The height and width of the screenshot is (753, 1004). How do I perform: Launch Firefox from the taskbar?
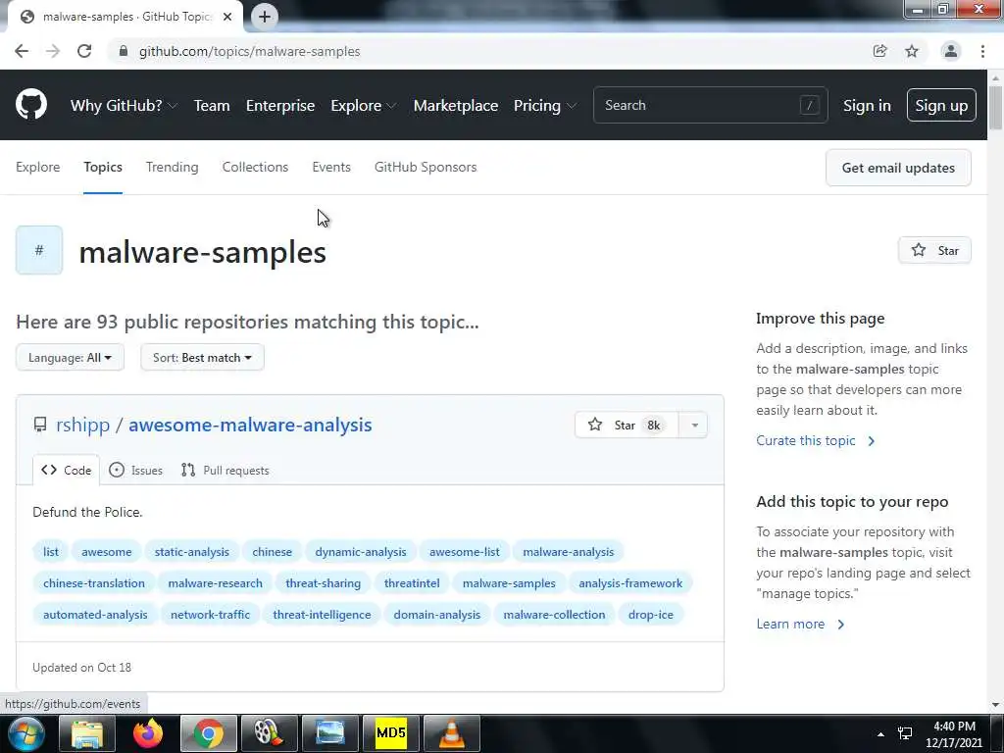coord(148,733)
